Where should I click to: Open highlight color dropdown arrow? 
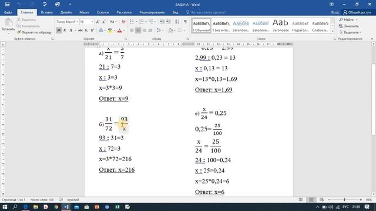coord(115,30)
